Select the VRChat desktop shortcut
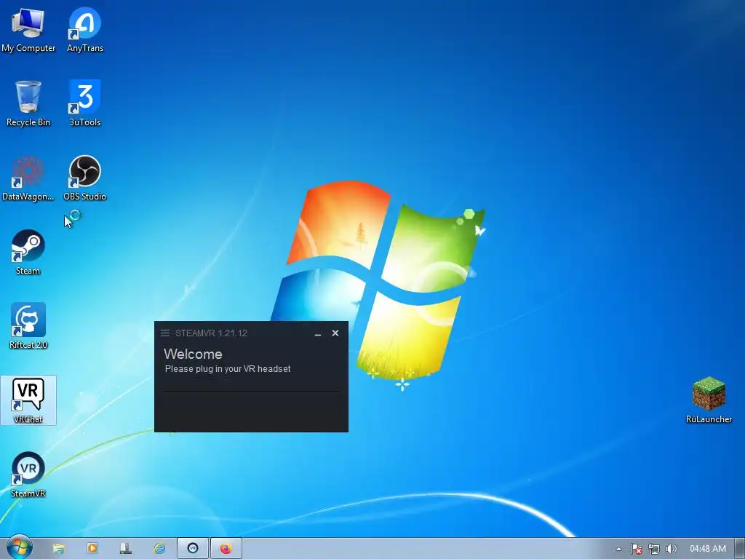Image resolution: width=745 pixels, height=559 pixels. tap(28, 400)
